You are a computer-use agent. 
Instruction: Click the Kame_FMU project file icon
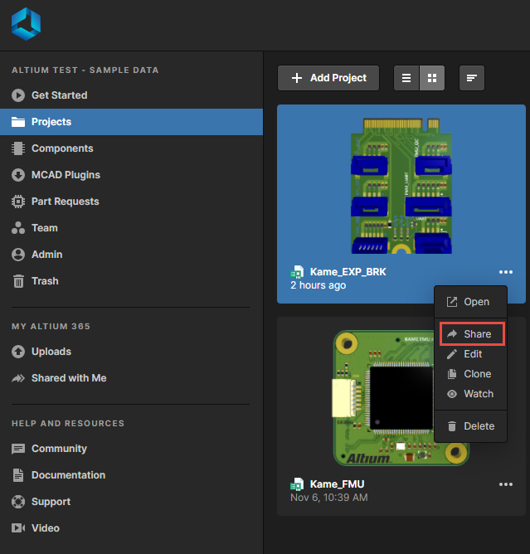tap(297, 484)
